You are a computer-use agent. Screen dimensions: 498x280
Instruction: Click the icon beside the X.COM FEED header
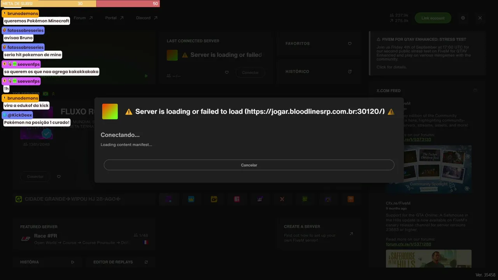click(x=475, y=91)
